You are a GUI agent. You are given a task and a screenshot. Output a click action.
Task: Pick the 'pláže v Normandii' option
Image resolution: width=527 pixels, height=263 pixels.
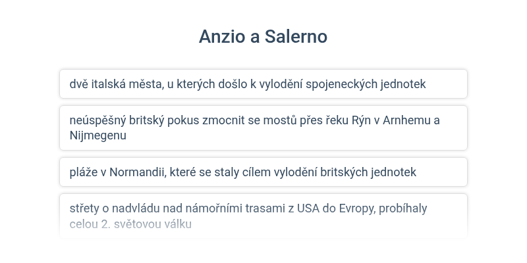(263, 172)
